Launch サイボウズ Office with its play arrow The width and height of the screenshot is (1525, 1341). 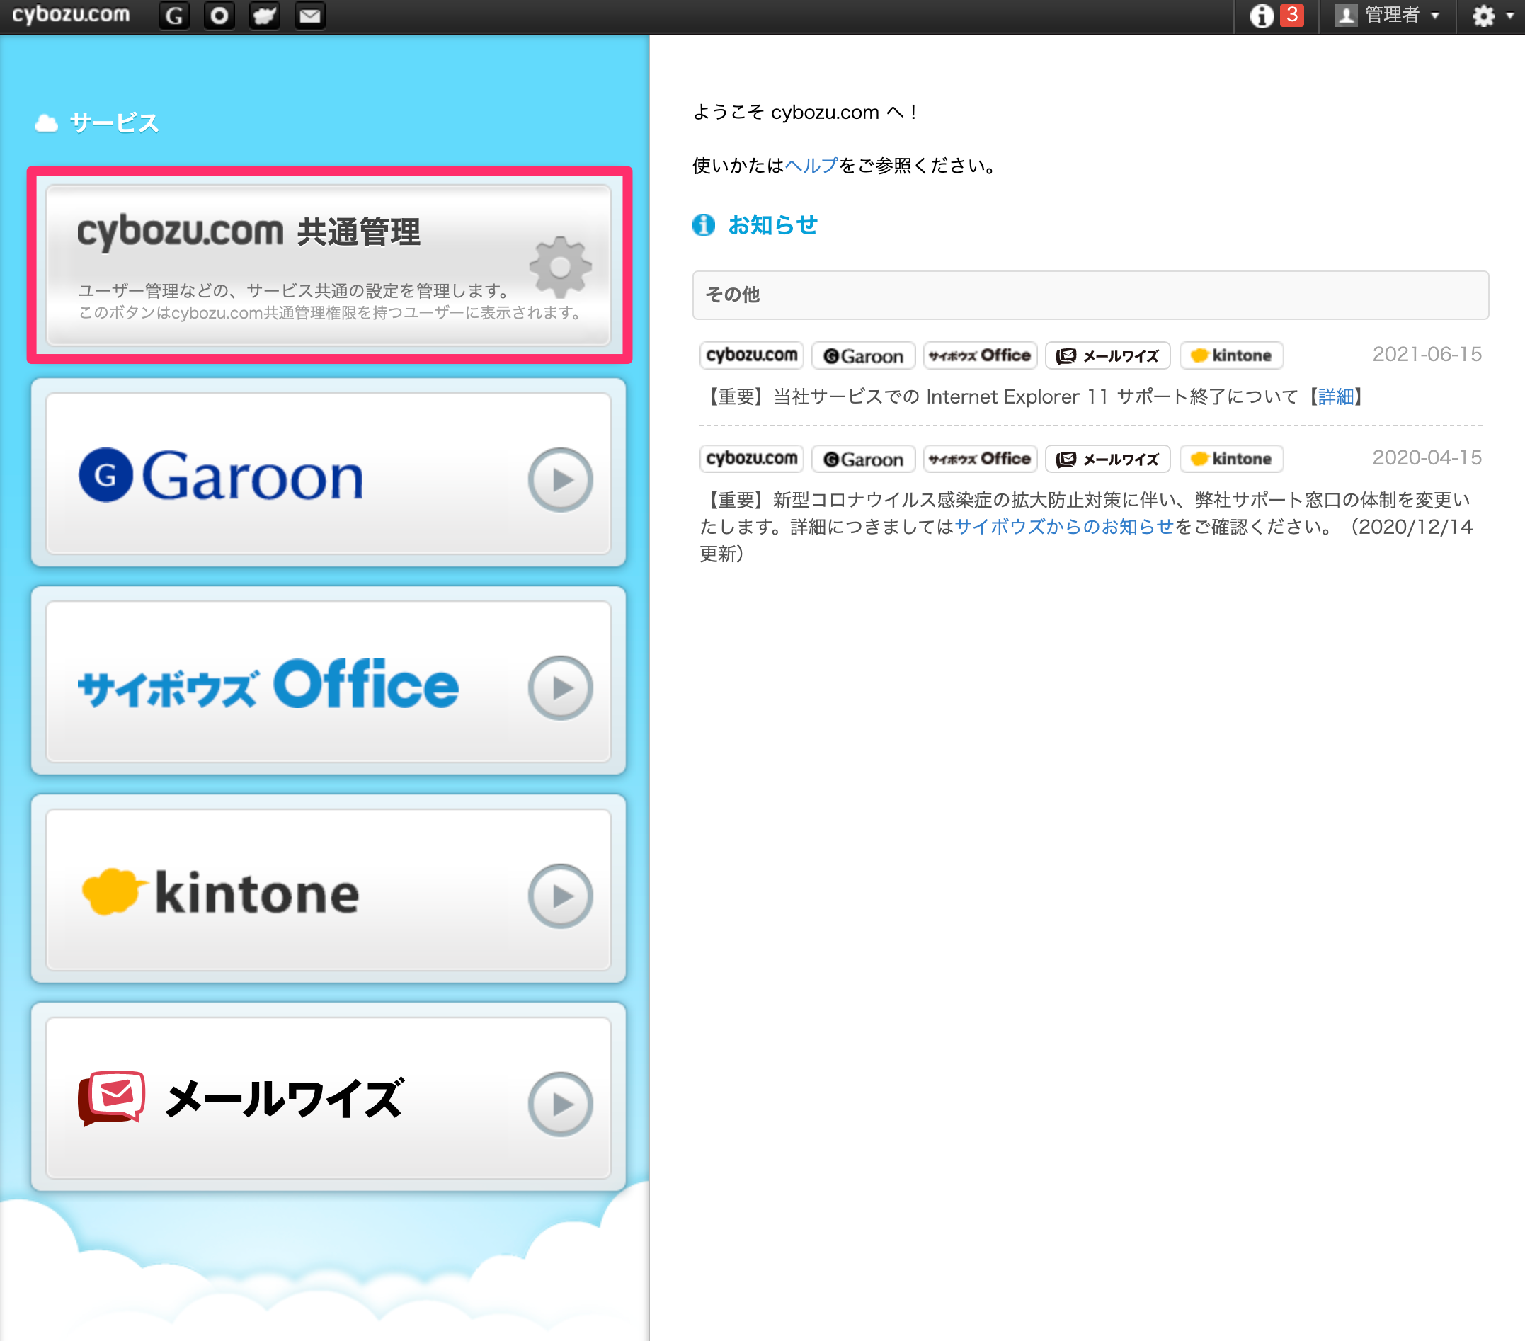[x=560, y=687]
